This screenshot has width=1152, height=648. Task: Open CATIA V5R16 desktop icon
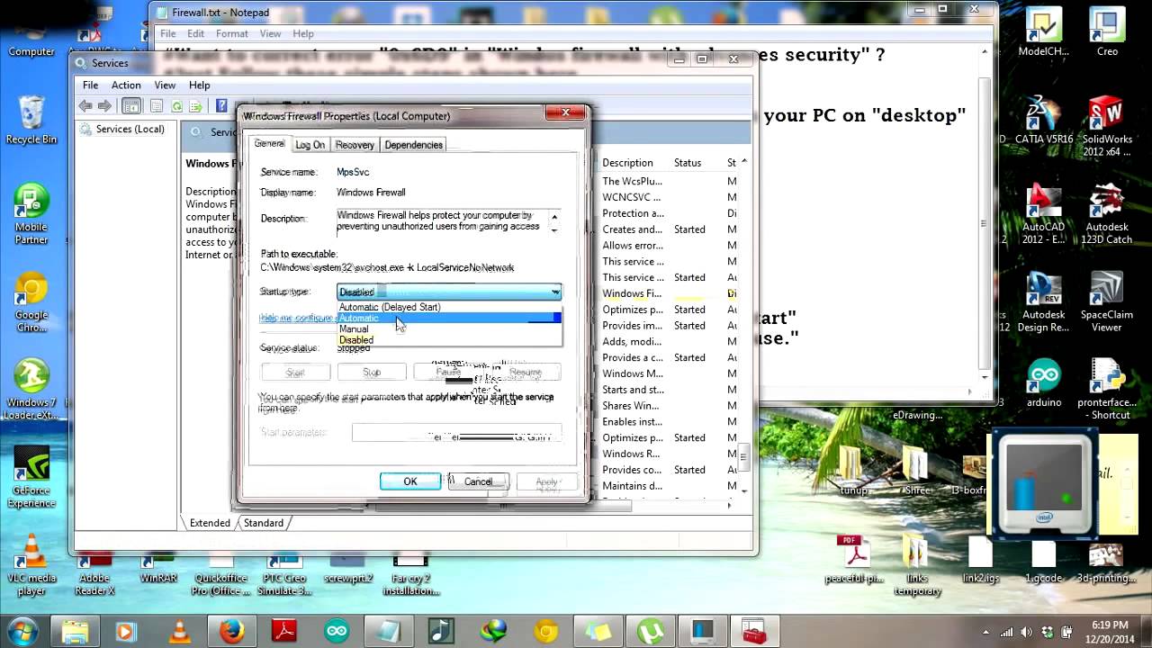1044,121
